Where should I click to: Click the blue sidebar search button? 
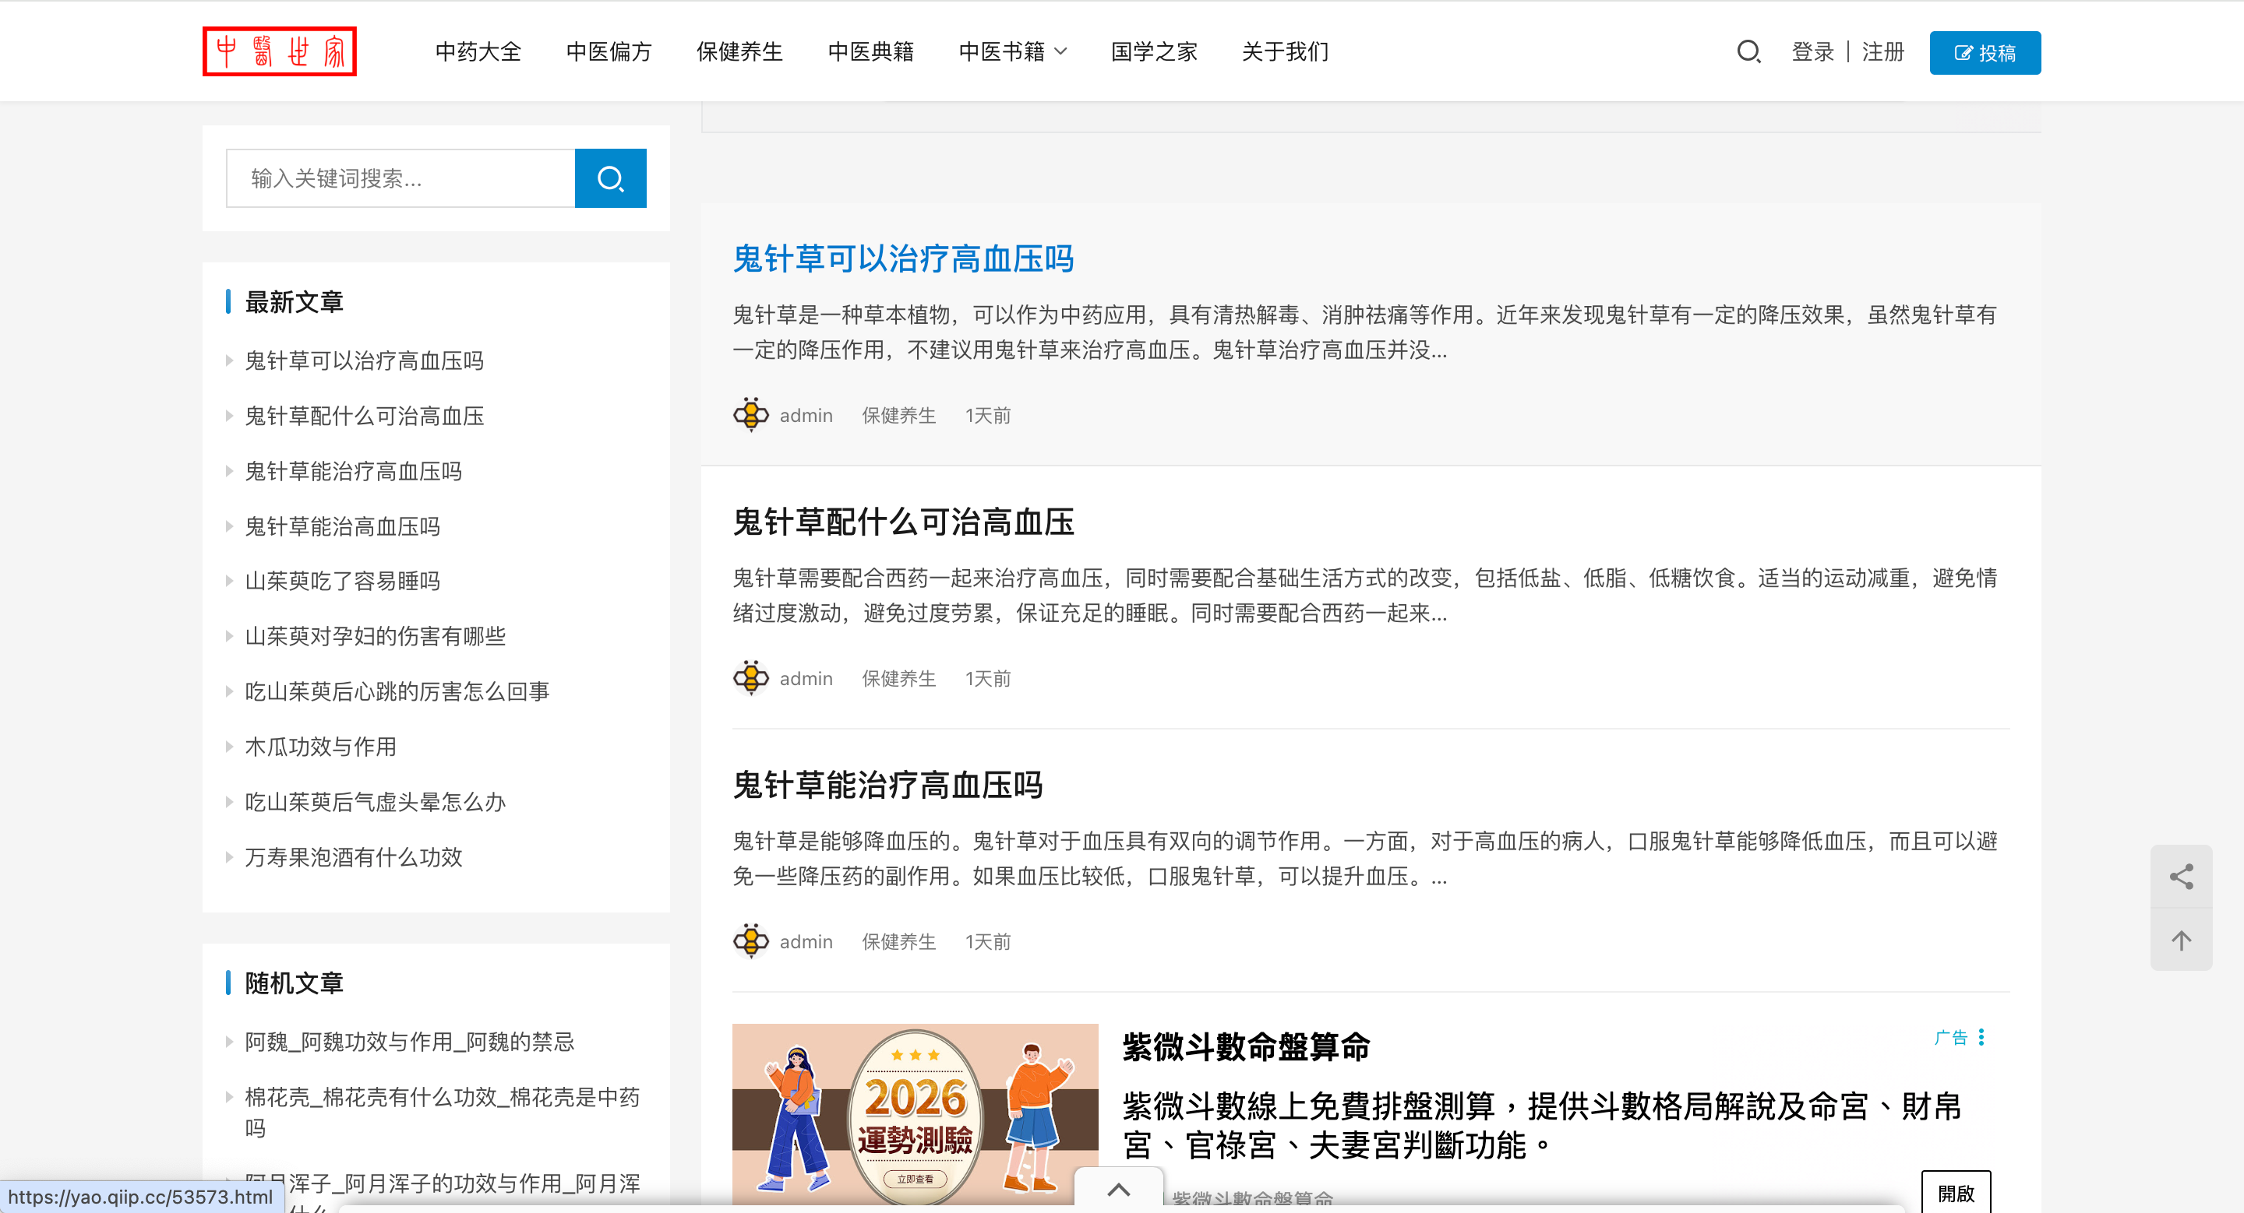tap(610, 178)
